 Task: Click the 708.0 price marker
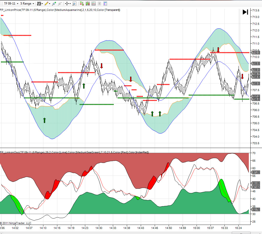[x=256, y=83]
